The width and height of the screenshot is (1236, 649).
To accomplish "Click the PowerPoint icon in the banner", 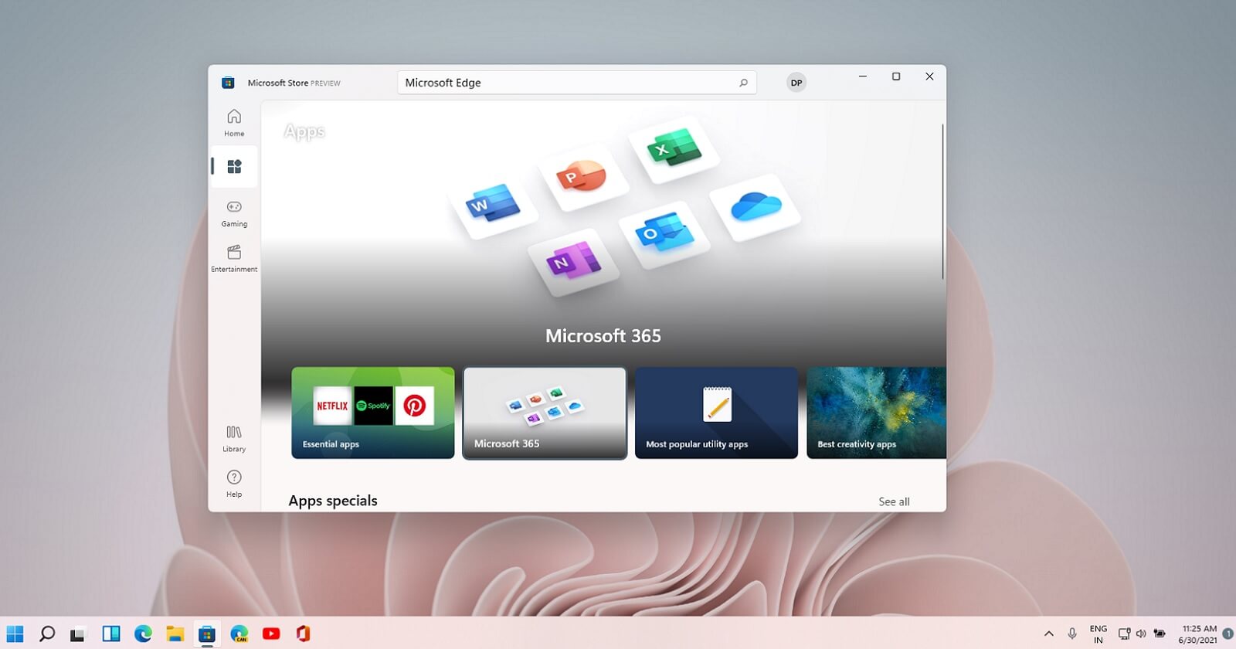I will coord(583,176).
